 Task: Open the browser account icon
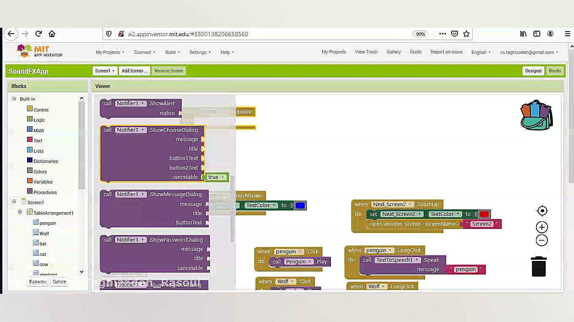[x=550, y=34]
